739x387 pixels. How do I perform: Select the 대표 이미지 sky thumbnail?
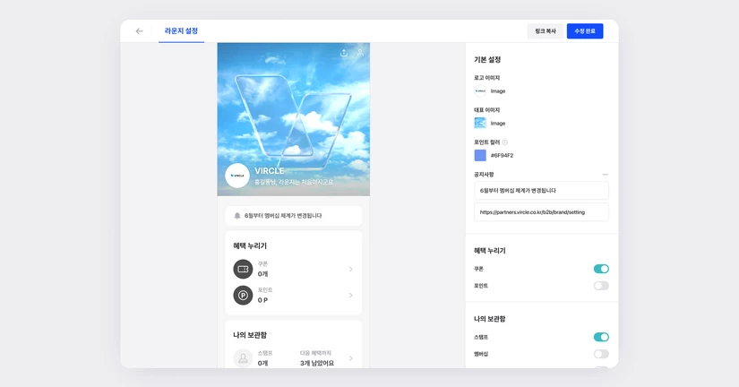pos(480,123)
